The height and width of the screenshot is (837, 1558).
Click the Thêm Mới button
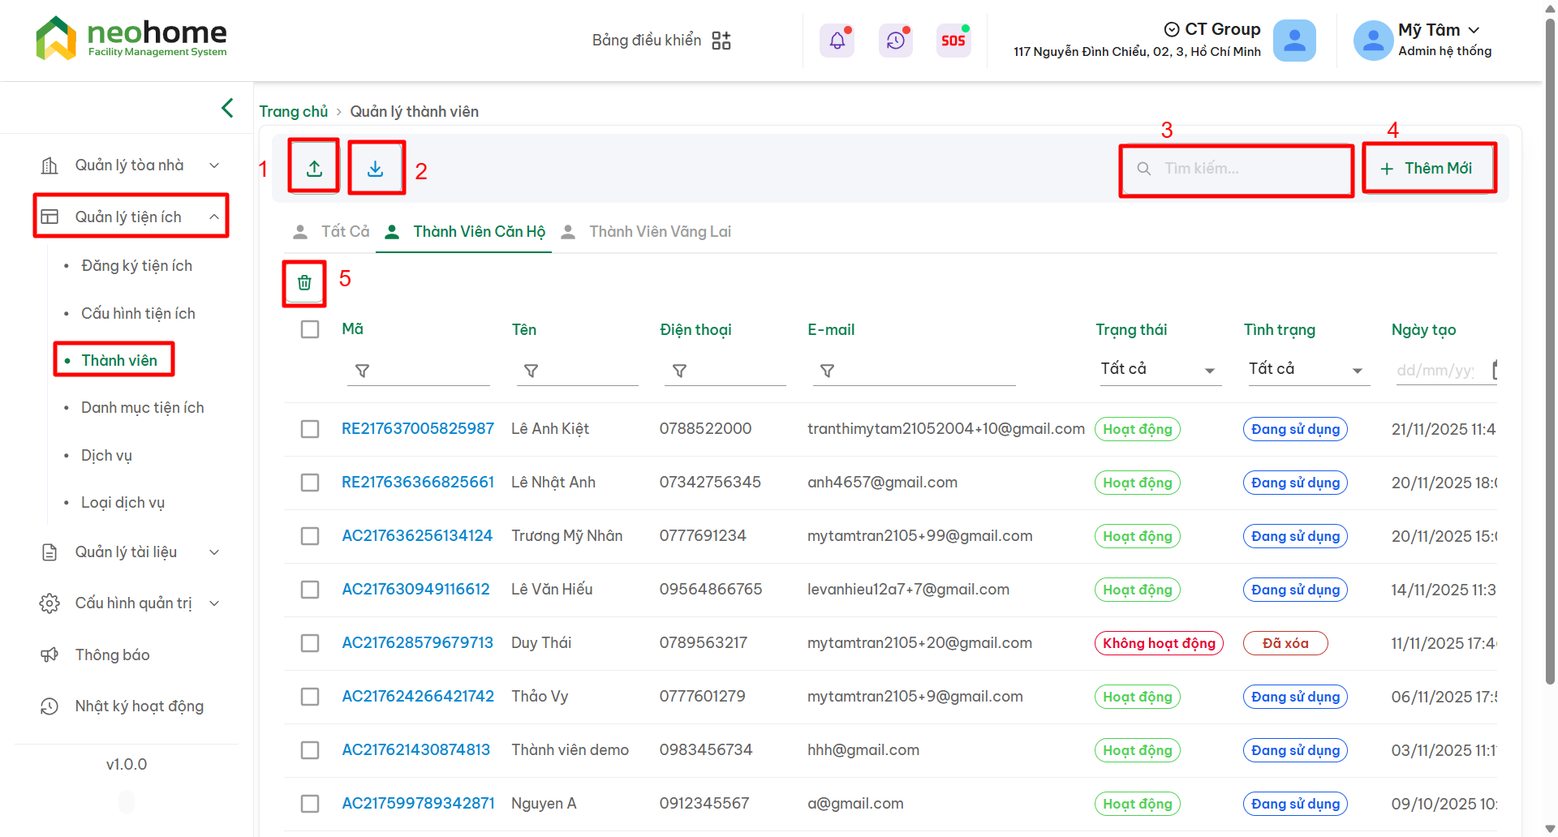click(x=1428, y=169)
